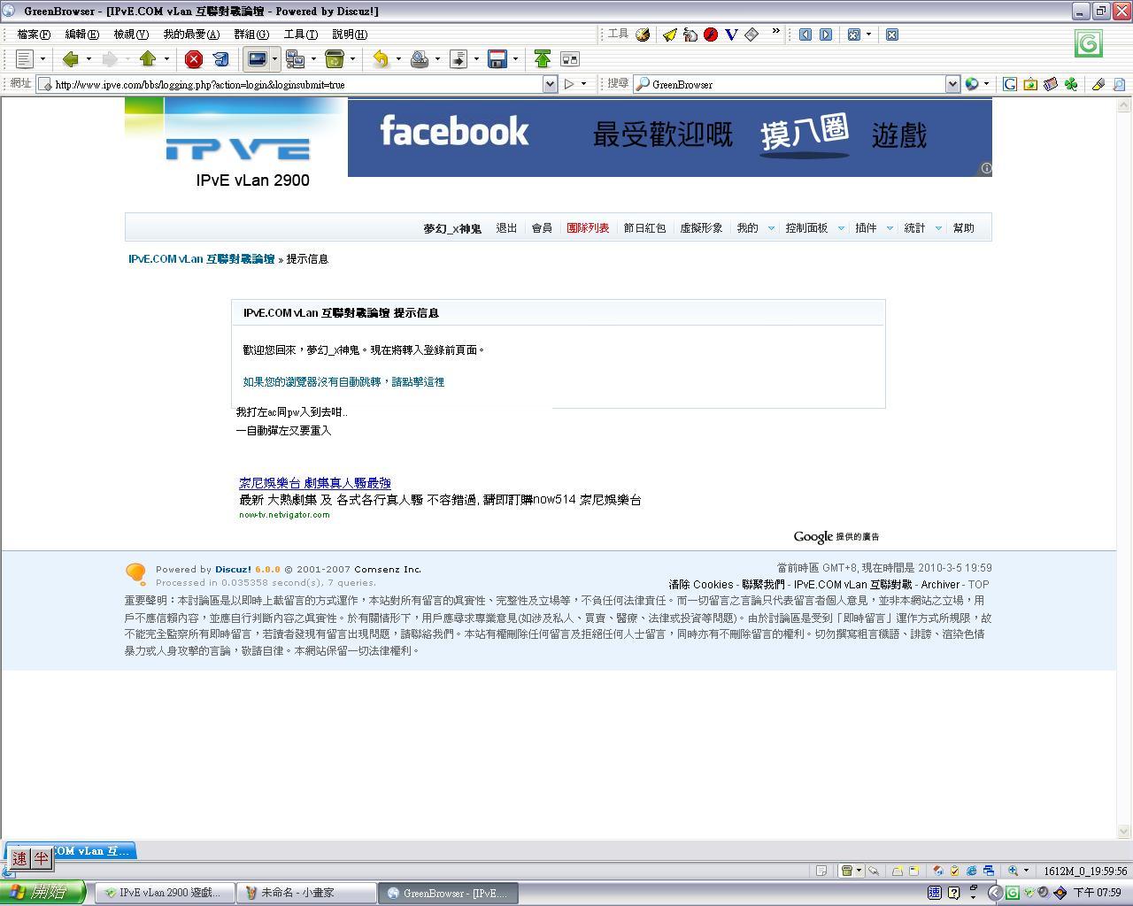Image resolution: width=1133 pixels, height=906 pixels.
Task: Click the Internet Explorer icon in status bar
Action: [x=972, y=871]
